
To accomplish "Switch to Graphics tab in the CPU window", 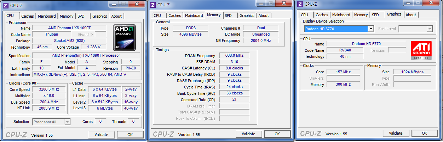I will pyautogui.click(x=100, y=16).
